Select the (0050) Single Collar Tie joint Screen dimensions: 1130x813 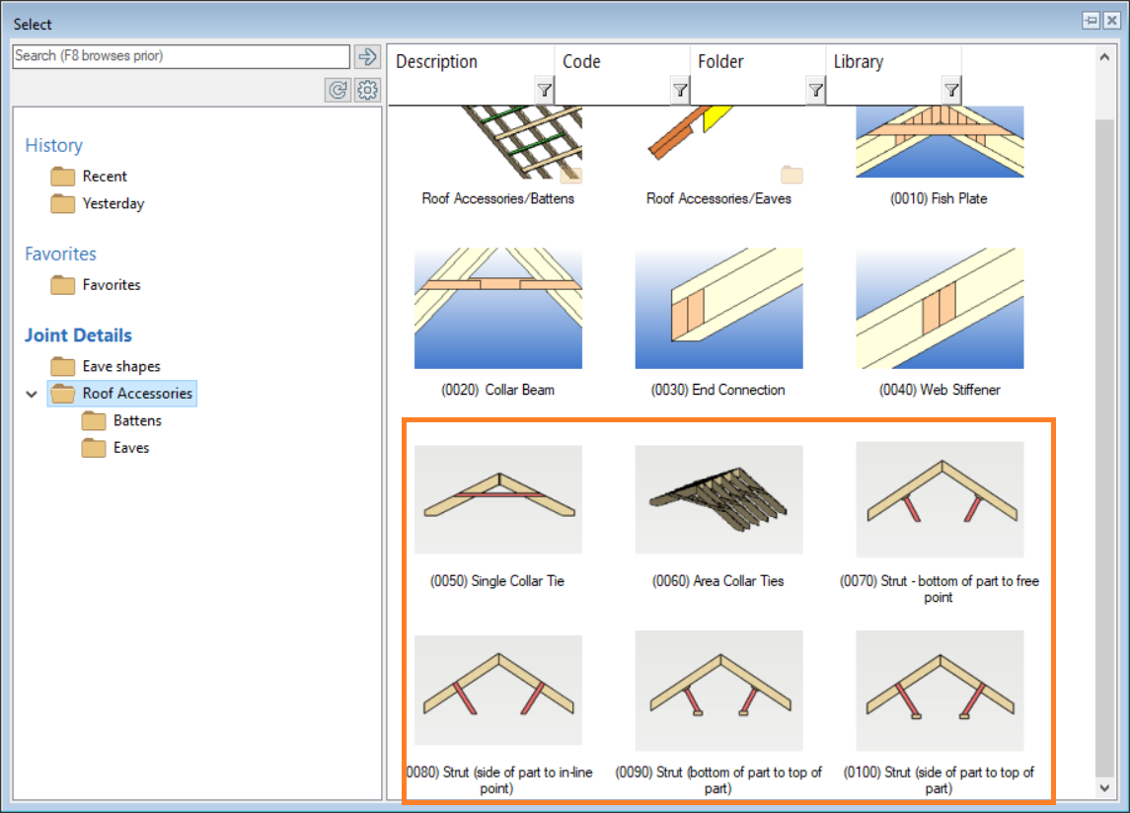(x=497, y=500)
